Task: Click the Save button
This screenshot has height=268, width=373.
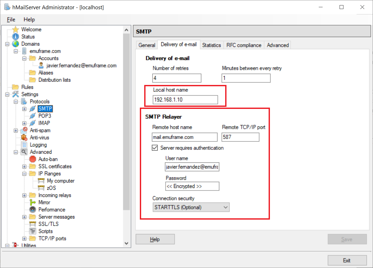Action: tap(347, 239)
